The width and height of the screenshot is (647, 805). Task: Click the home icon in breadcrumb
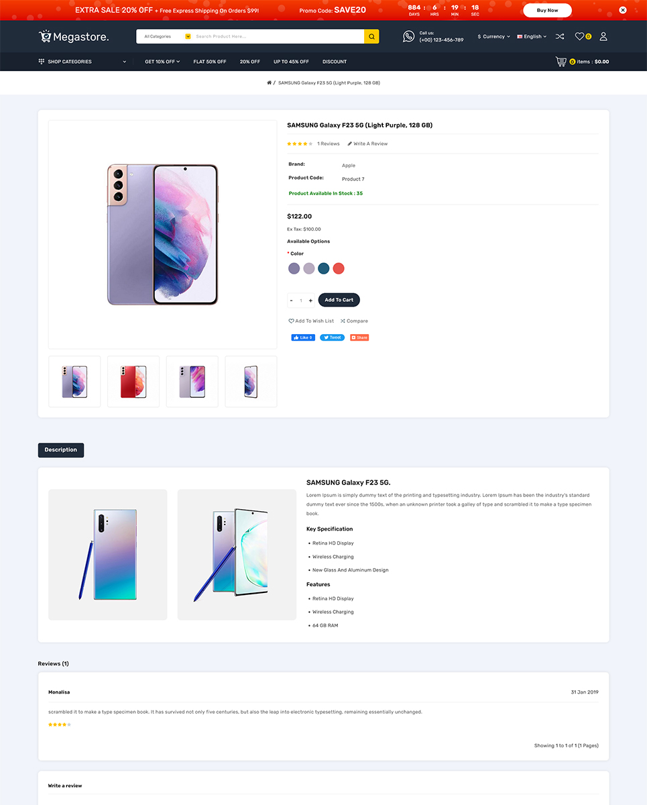click(270, 83)
